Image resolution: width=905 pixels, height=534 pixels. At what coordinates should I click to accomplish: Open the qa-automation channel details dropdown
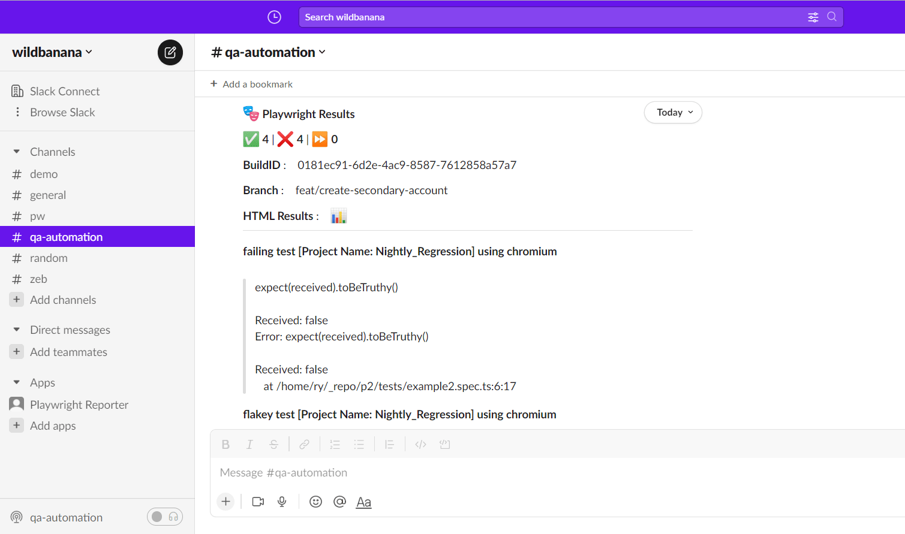pos(269,52)
